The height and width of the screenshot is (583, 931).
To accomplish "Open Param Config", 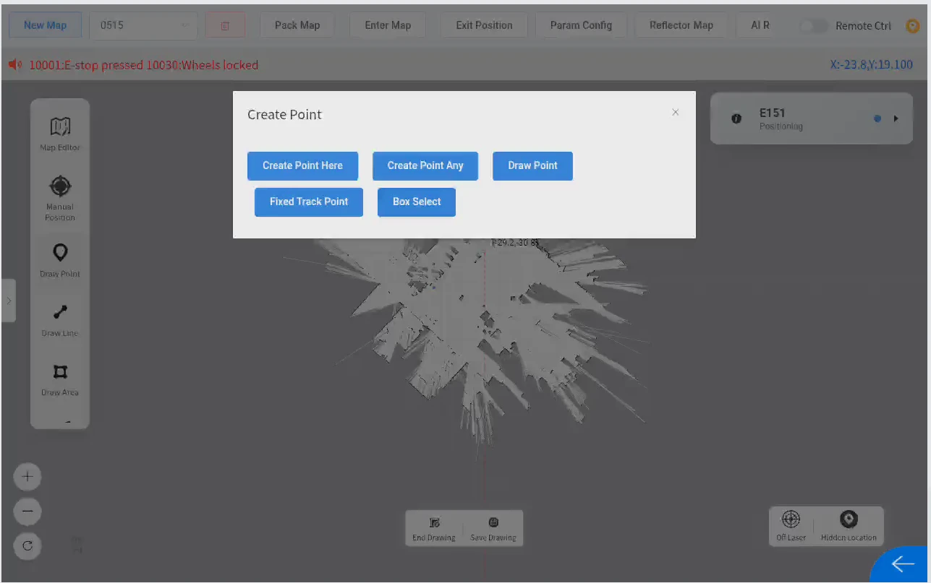I will point(581,25).
